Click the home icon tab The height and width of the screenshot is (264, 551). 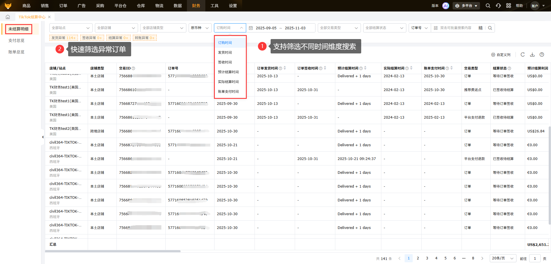[x=8, y=17]
